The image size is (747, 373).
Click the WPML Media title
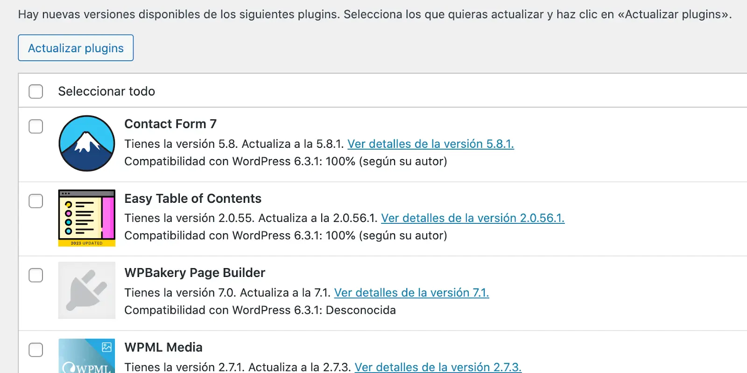coord(163,347)
